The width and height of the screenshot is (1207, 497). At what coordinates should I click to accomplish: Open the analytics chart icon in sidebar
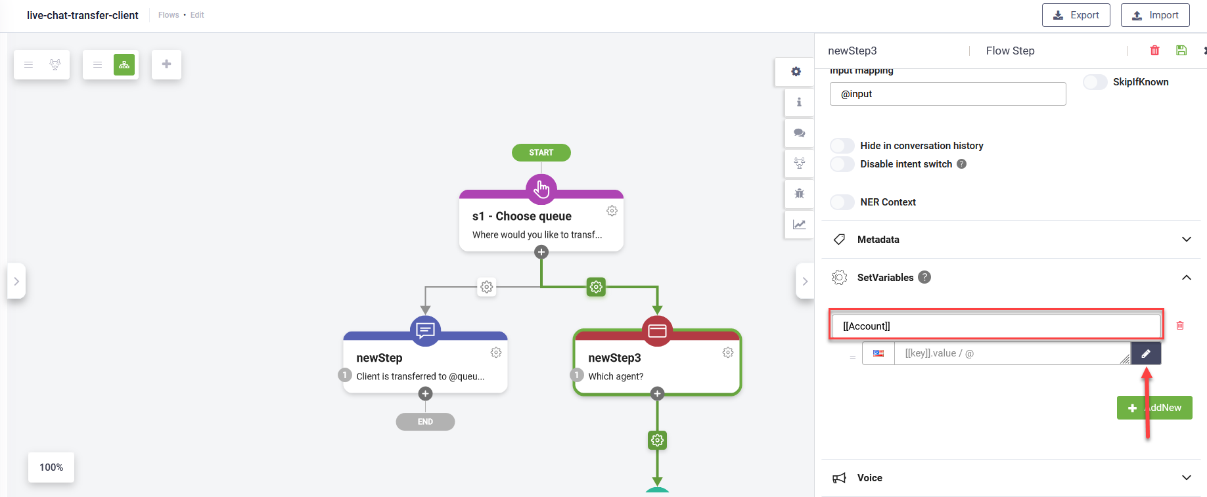tap(799, 225)
